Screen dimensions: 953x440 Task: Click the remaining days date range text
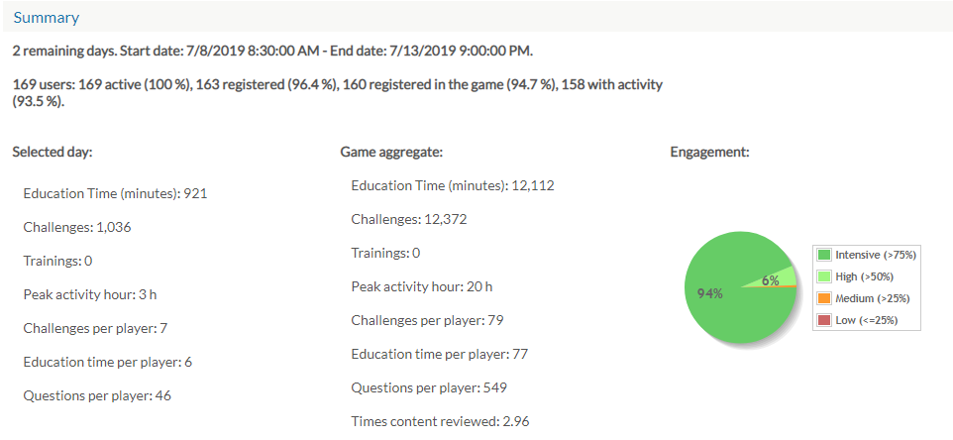pyautogui.click(x=272, y=52)
